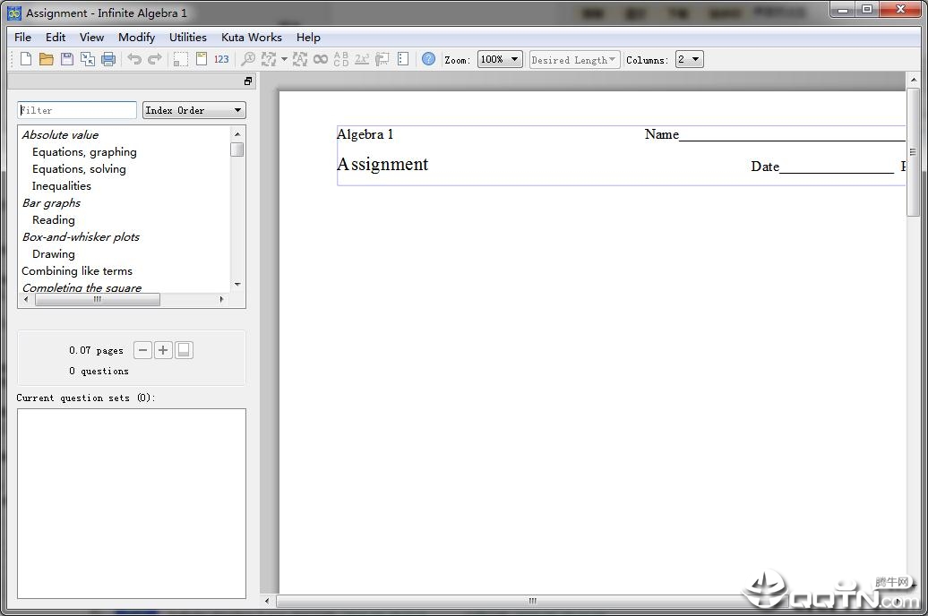This screenshot has height=616, width=928.
Task: Click the merge/export icon beside the save icon
Action: pos(88,58)
